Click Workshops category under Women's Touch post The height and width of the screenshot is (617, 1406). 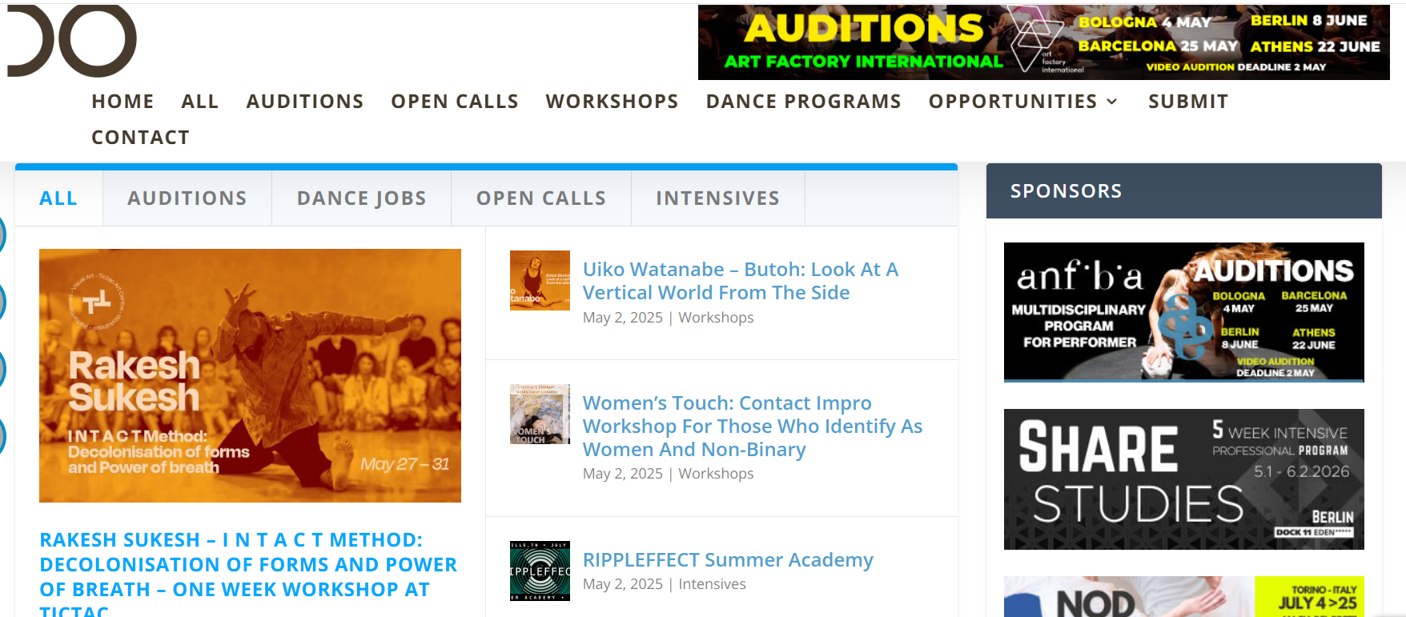click(x=716, y=474)
